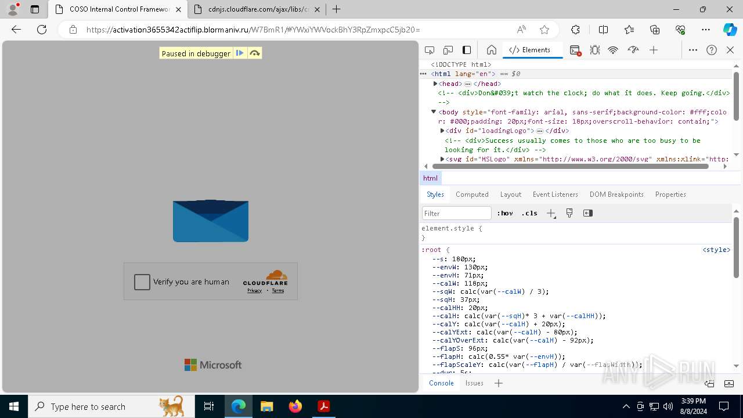Open a new browser tab

(x=336, y=9)
